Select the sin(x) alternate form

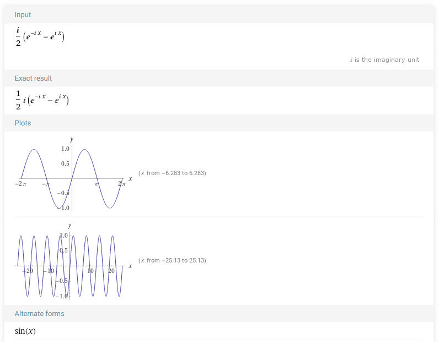pyautogui.click(x=25, y=332)
